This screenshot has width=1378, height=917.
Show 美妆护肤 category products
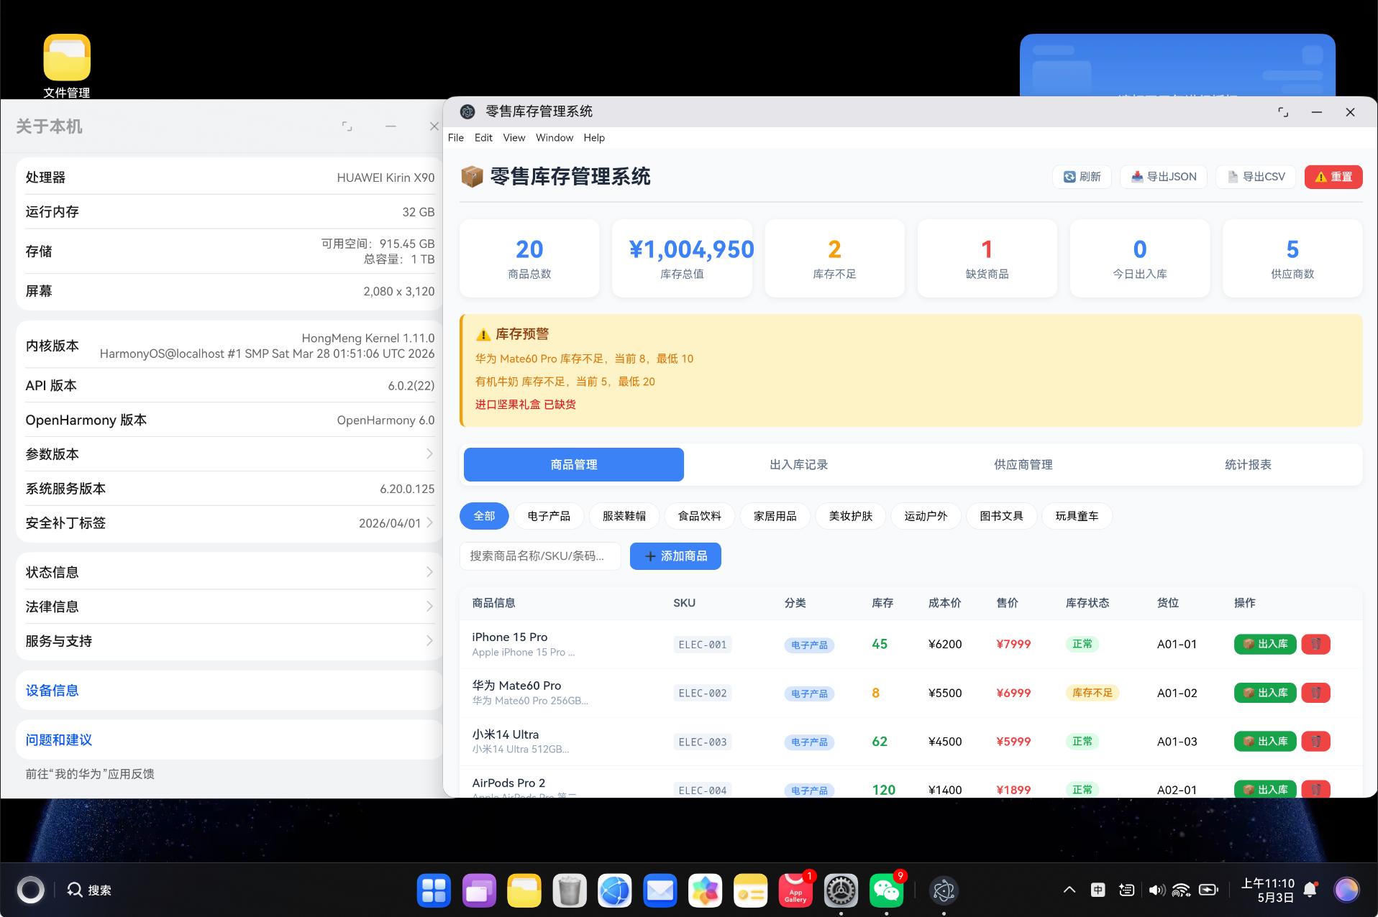coord(851,516)
